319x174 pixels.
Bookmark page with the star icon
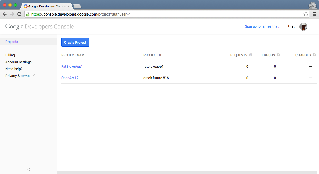point(306,14)
